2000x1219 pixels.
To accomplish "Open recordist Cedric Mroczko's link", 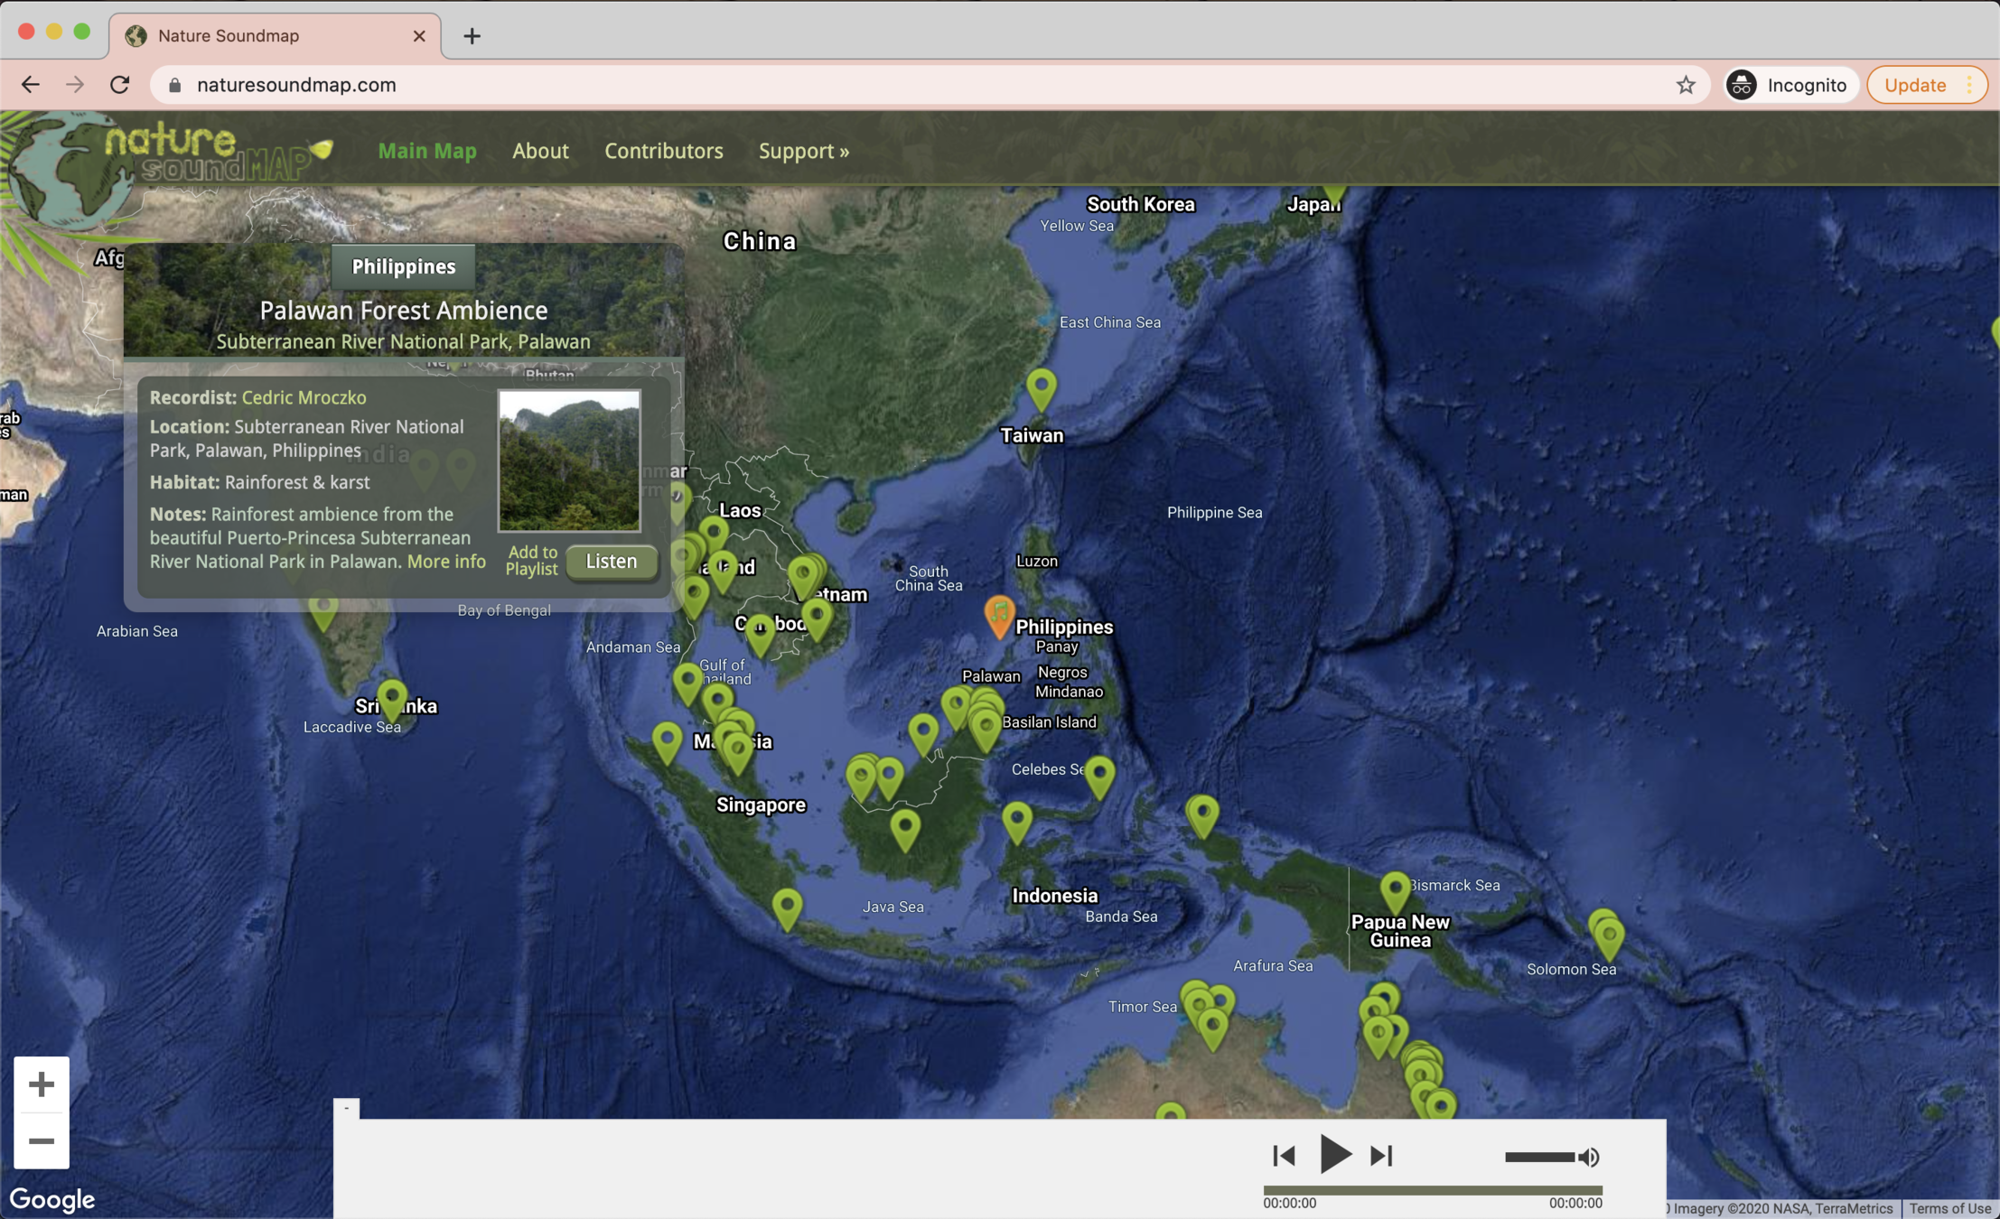I will (304, 397).
